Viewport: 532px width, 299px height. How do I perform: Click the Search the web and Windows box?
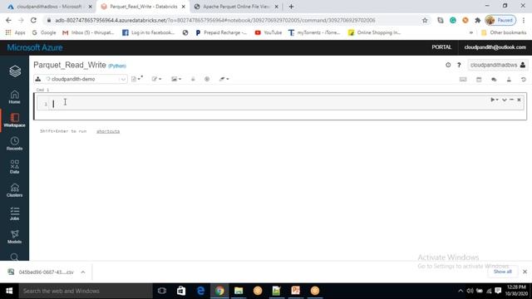point(86,291)
